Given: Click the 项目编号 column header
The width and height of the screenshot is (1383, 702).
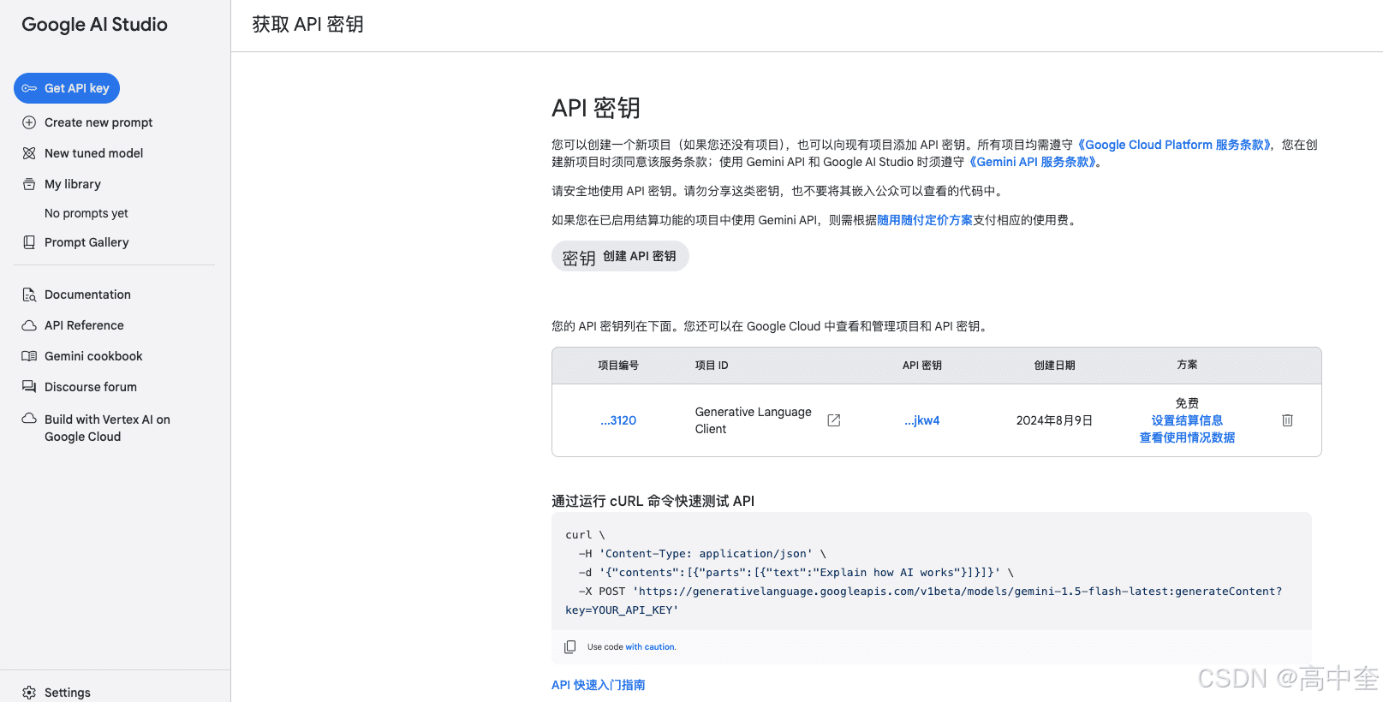Looking at the screenshot, I should (x=618, y=366).
